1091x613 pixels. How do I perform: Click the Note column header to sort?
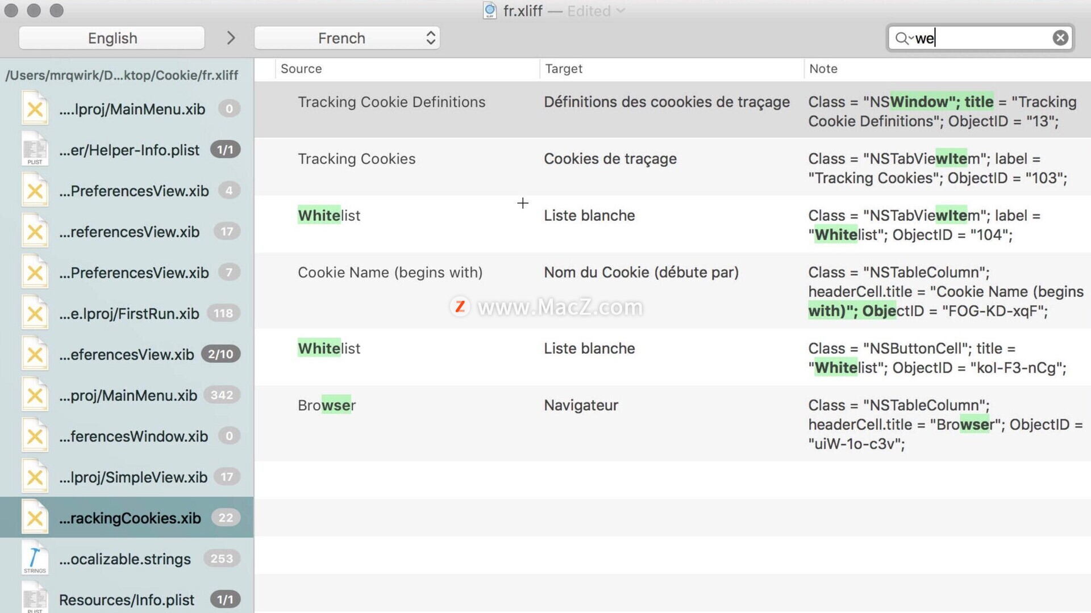tap(823, 68)
